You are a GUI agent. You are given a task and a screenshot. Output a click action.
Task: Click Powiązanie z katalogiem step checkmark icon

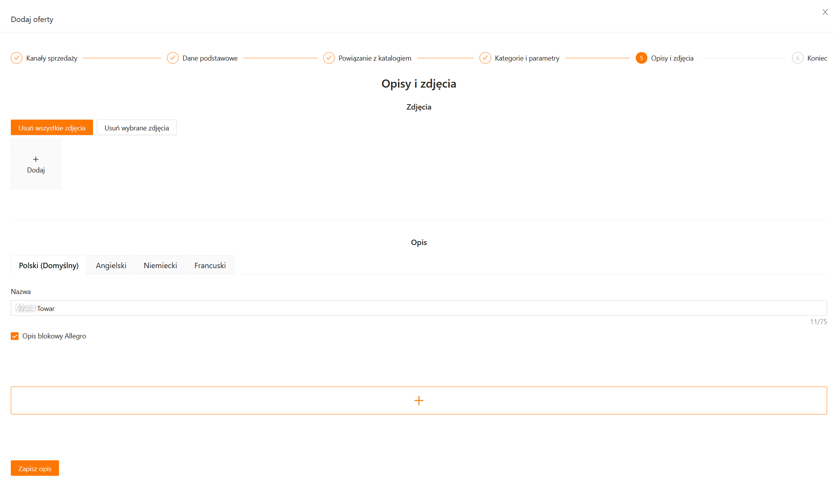pyautogui.click(x=329, y=58)
